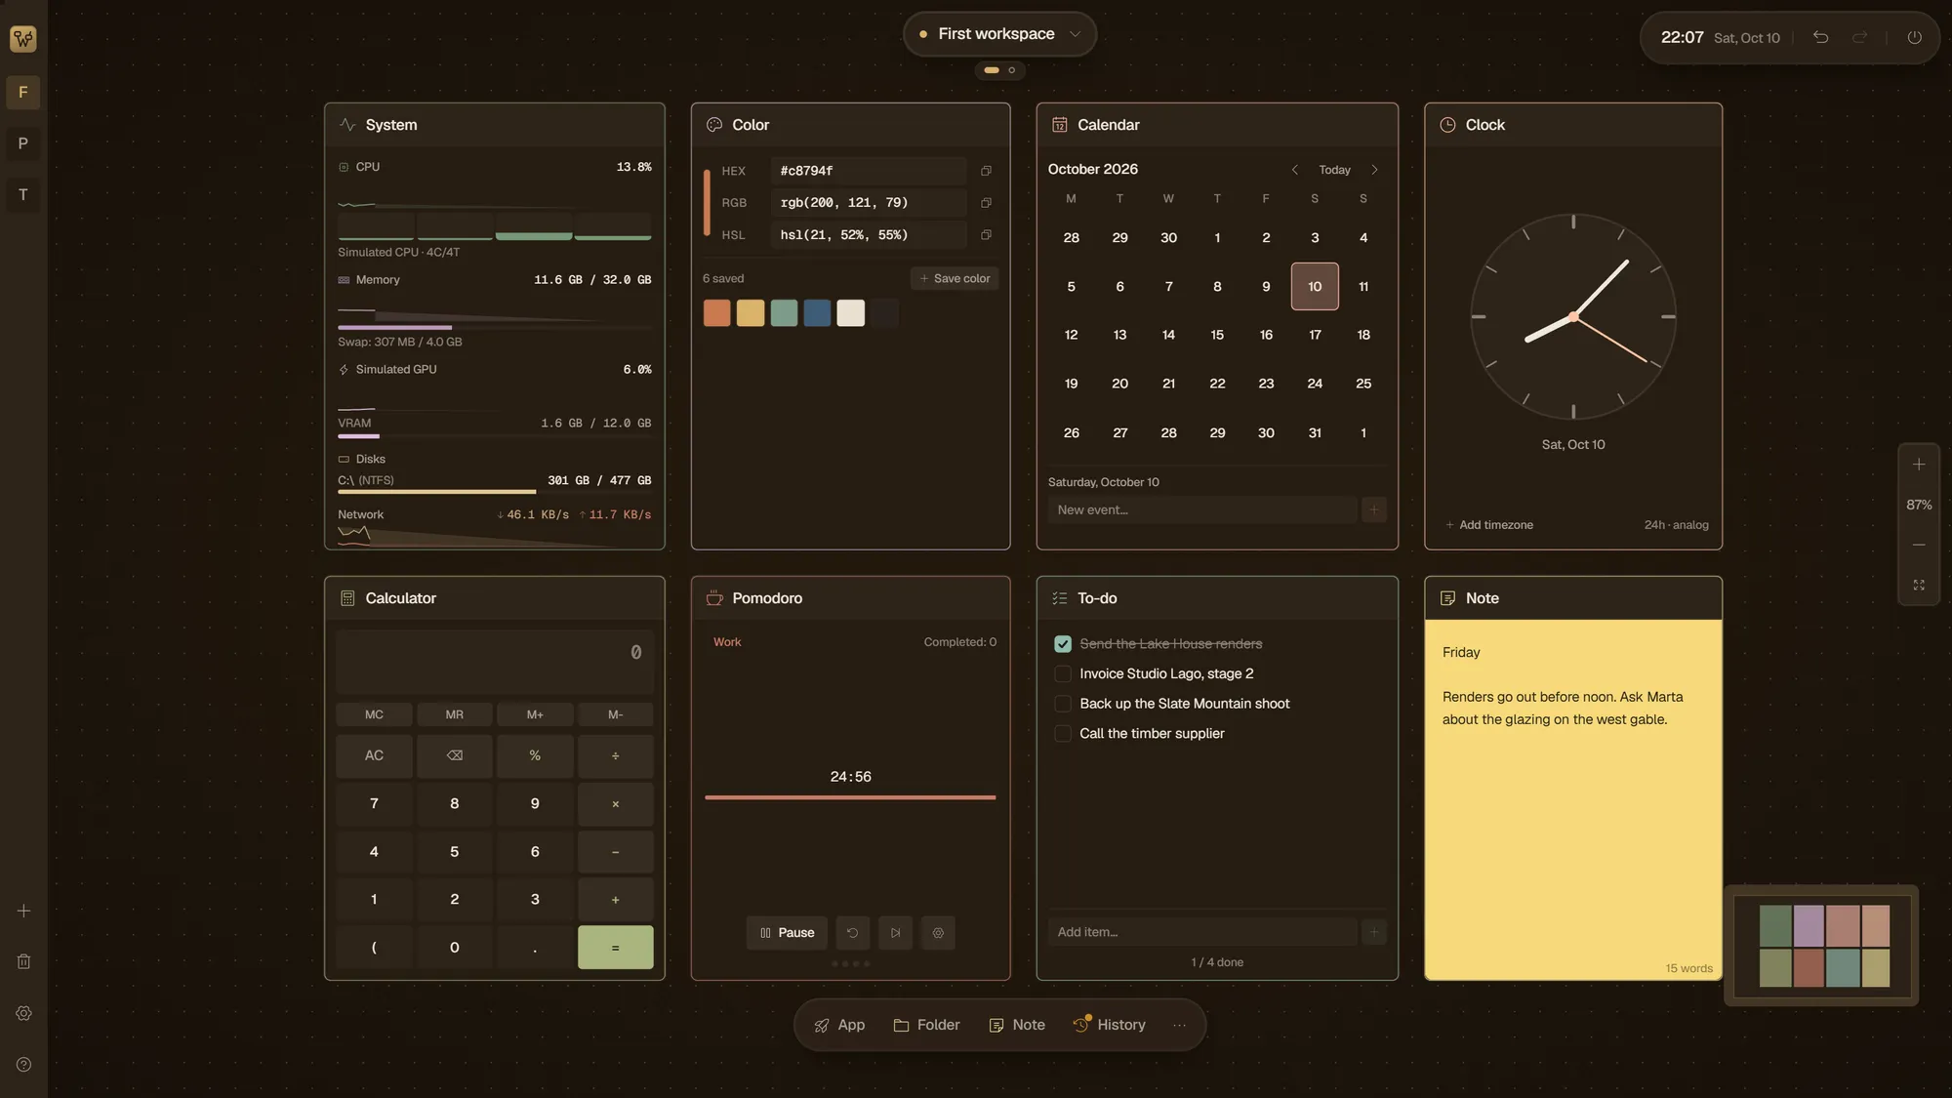Click the New event input field
The width and height of the screenshot is (1952, 1098).
(x=1201, y=509)
